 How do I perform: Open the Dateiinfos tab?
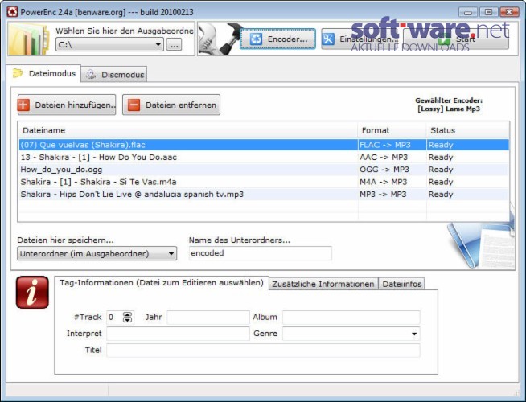[x=401, y=284]
